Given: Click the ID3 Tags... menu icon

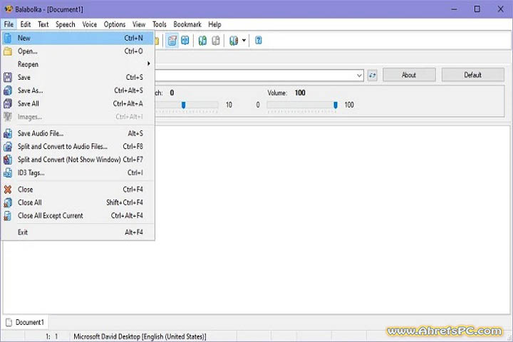Looking at the screenshot, I should (x=8, y=173).
